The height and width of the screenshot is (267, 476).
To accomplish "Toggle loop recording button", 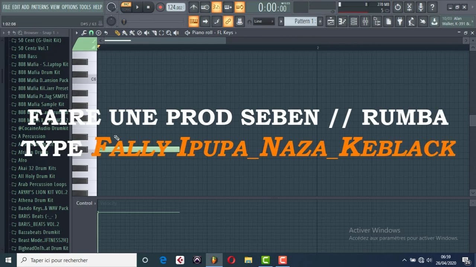I will 239,7.
